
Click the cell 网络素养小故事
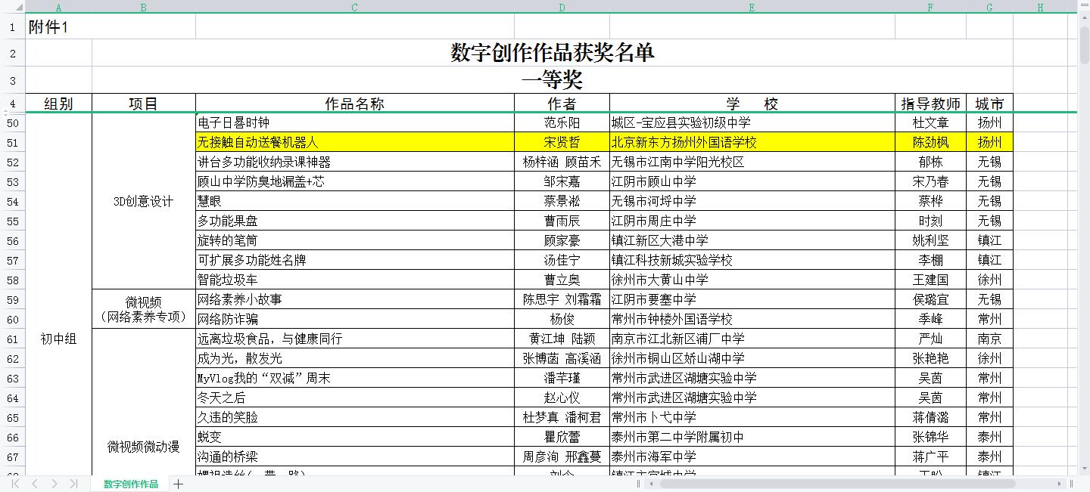[x=355, y=299]
